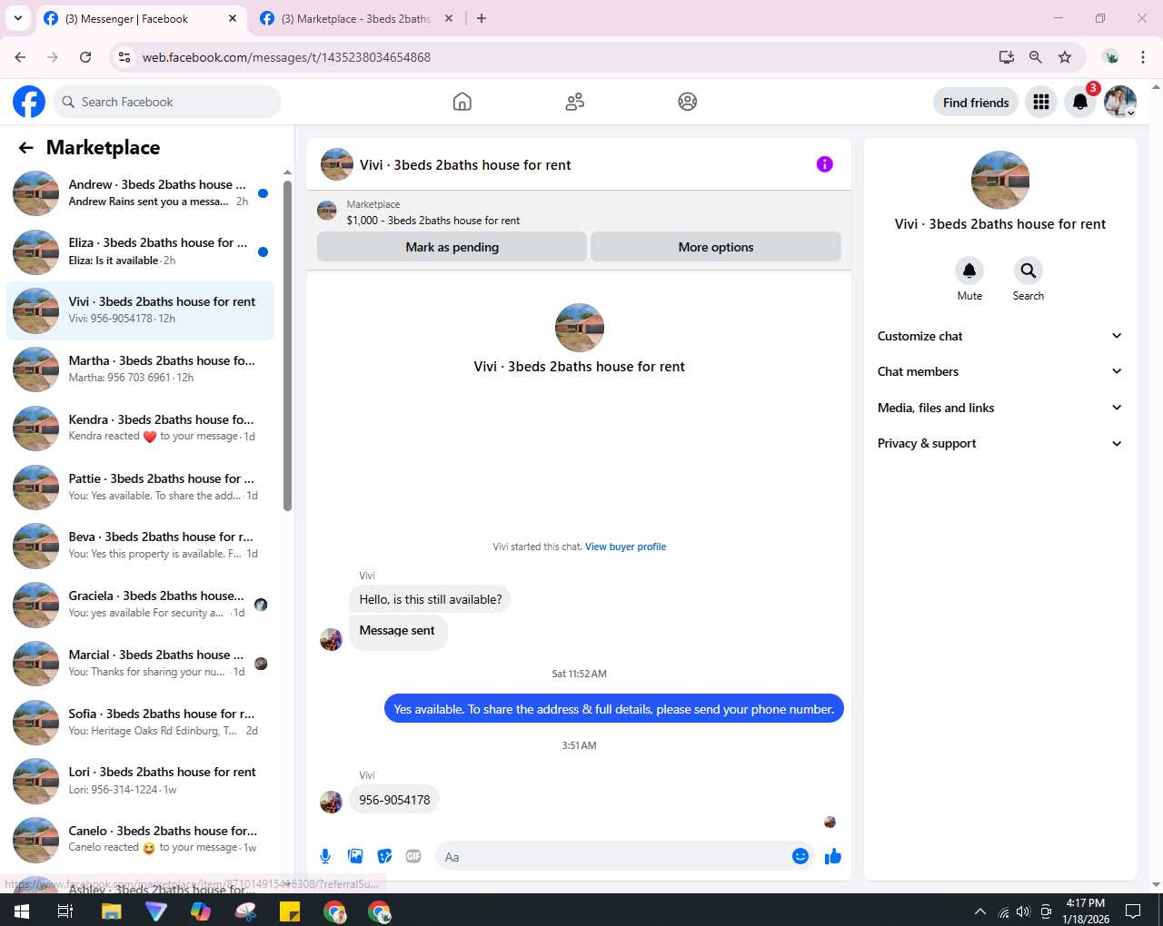Open File Explorer from taskbar
1163x926 pixels.
(111, 911)
